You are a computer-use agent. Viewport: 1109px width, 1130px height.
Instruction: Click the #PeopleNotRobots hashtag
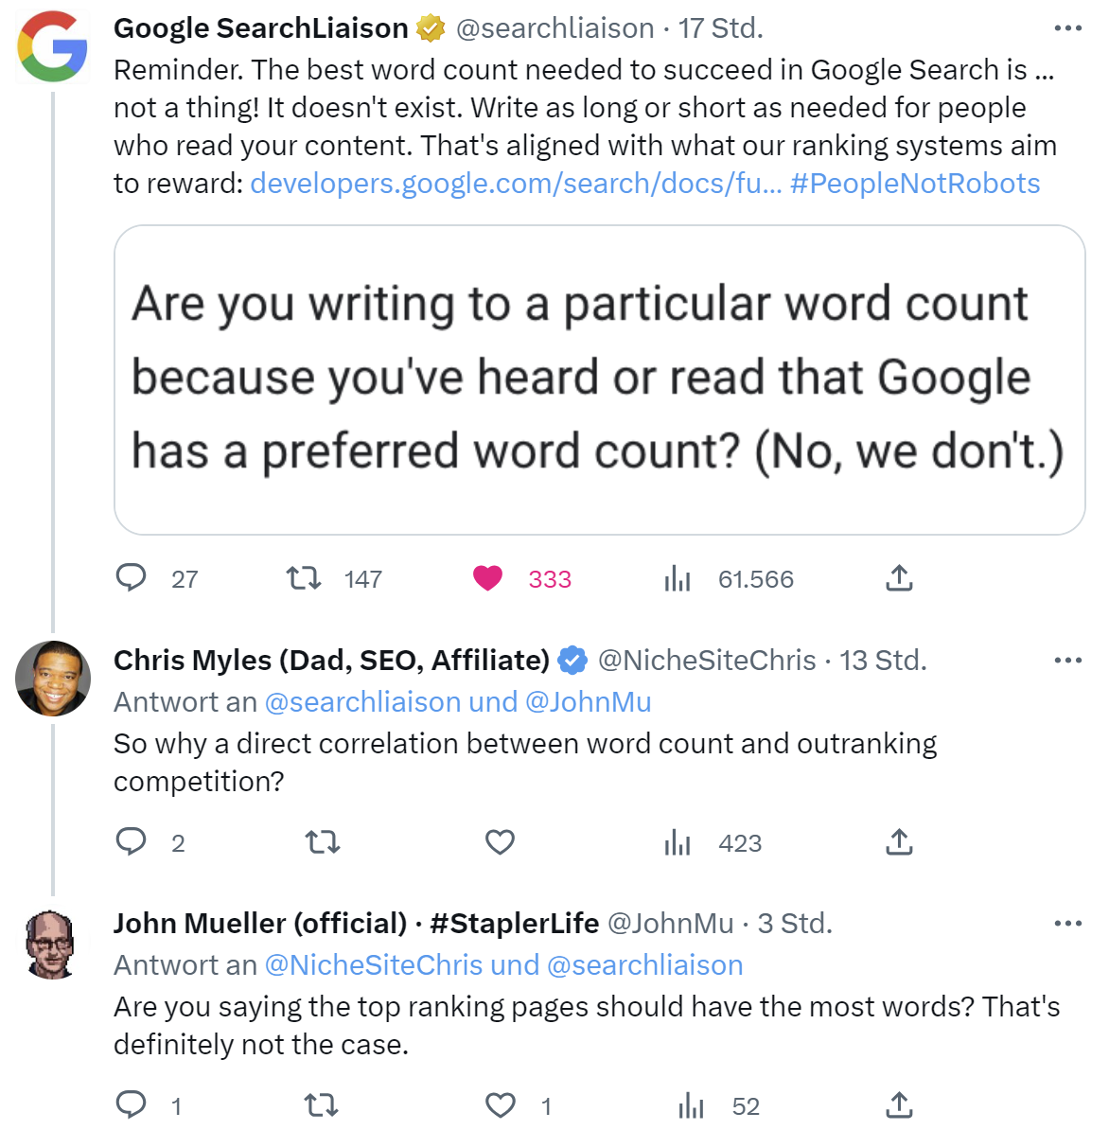915,184
